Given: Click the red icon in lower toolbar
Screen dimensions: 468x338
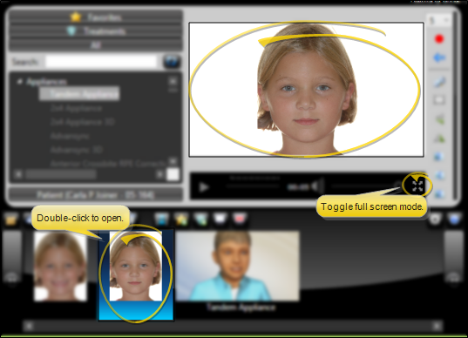Looking at the screenshot, I should point(239,219).
